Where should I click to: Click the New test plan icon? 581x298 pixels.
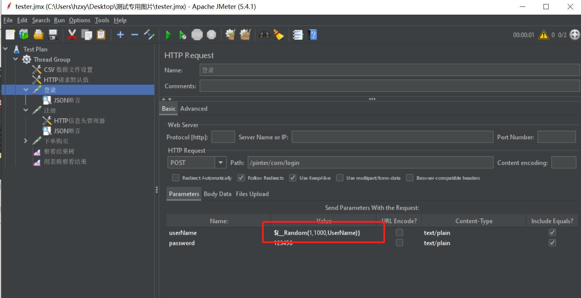10,35
